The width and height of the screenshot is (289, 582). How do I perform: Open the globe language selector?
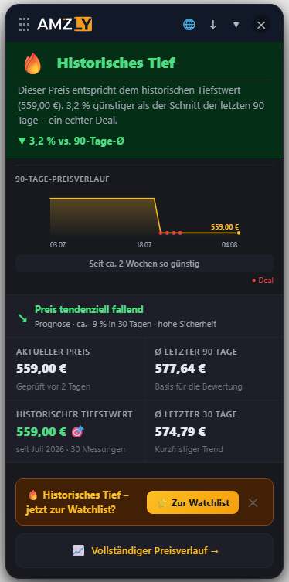[189, 25]
